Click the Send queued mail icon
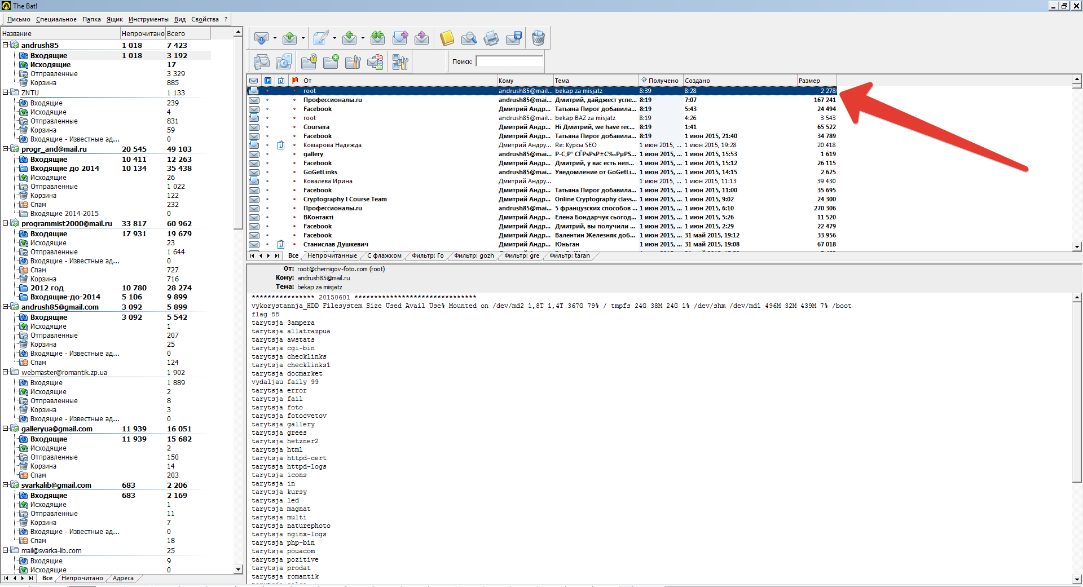The height and width of the screenshot is (587, 1083). coord(289,38)
